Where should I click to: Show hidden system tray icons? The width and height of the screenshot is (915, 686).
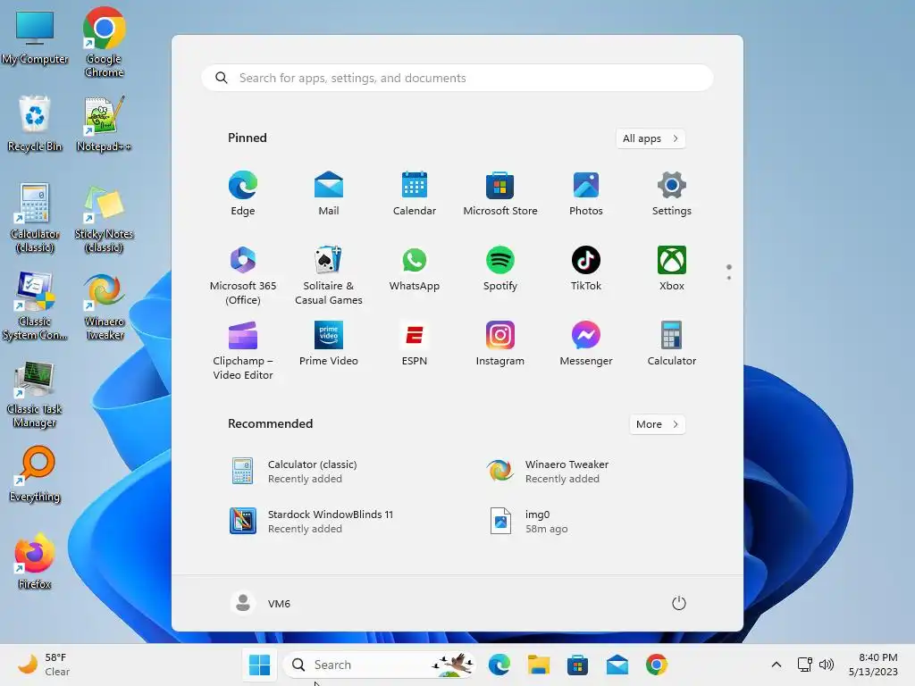776,665
